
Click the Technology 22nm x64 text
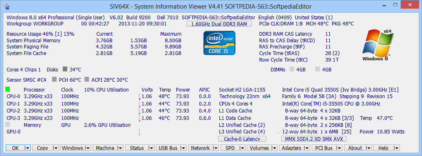(245, 96)
